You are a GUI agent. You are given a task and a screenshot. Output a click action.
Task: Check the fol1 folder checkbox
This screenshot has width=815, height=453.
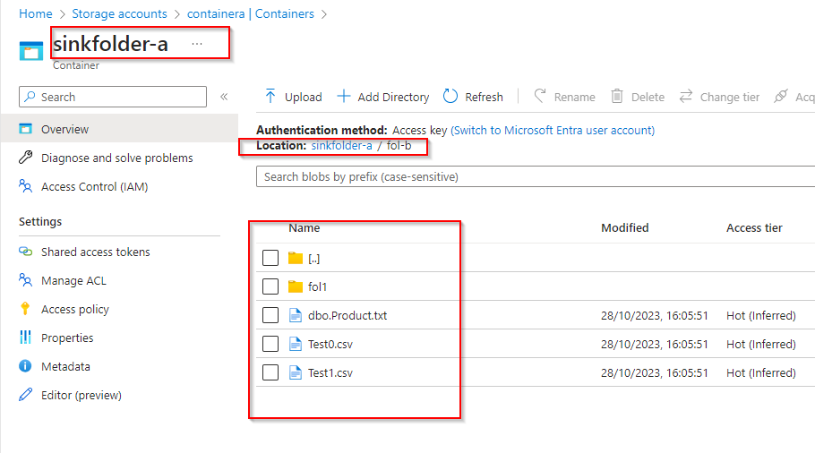coord(270,286)
